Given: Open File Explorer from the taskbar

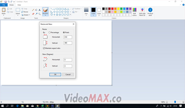Looking at the screenshot, I should (x=22, y=106).
